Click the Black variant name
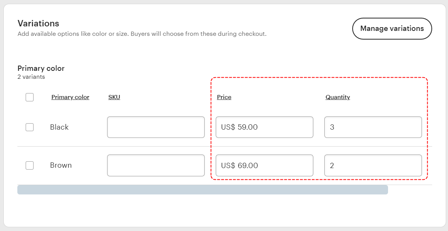448x231 pixels. (x=59, y=127)
